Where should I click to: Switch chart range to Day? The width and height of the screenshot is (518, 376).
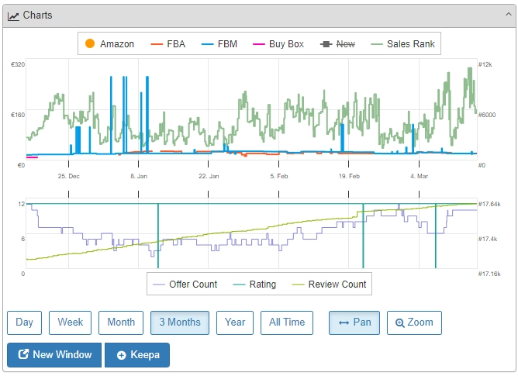24,323
